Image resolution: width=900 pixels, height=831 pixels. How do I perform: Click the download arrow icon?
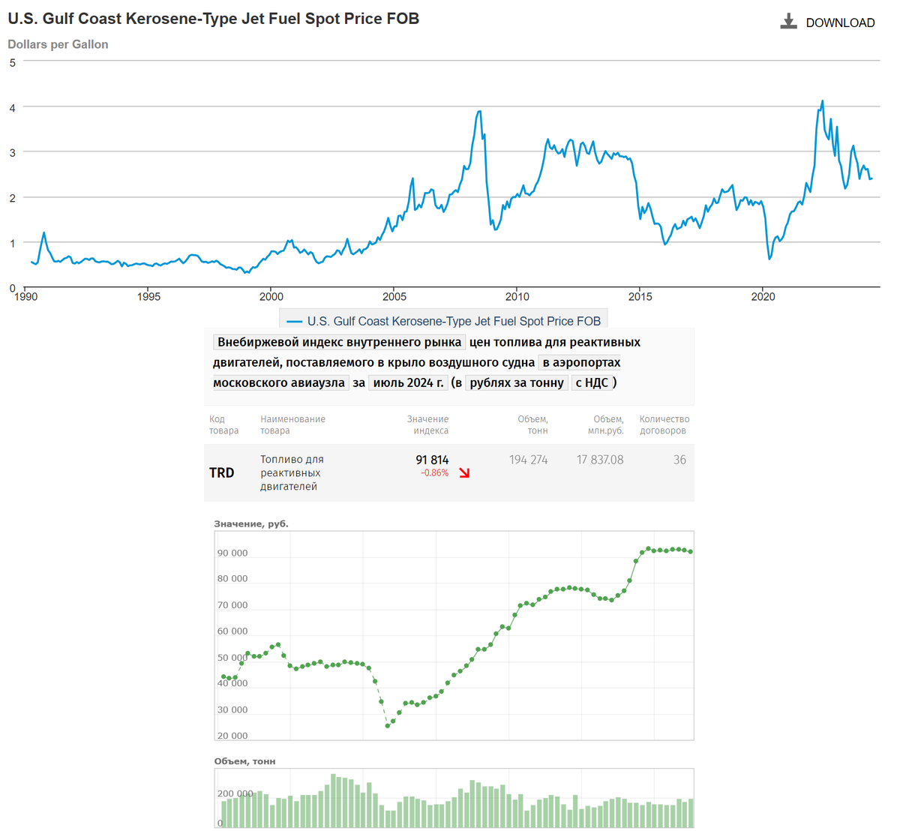point(788,22)
